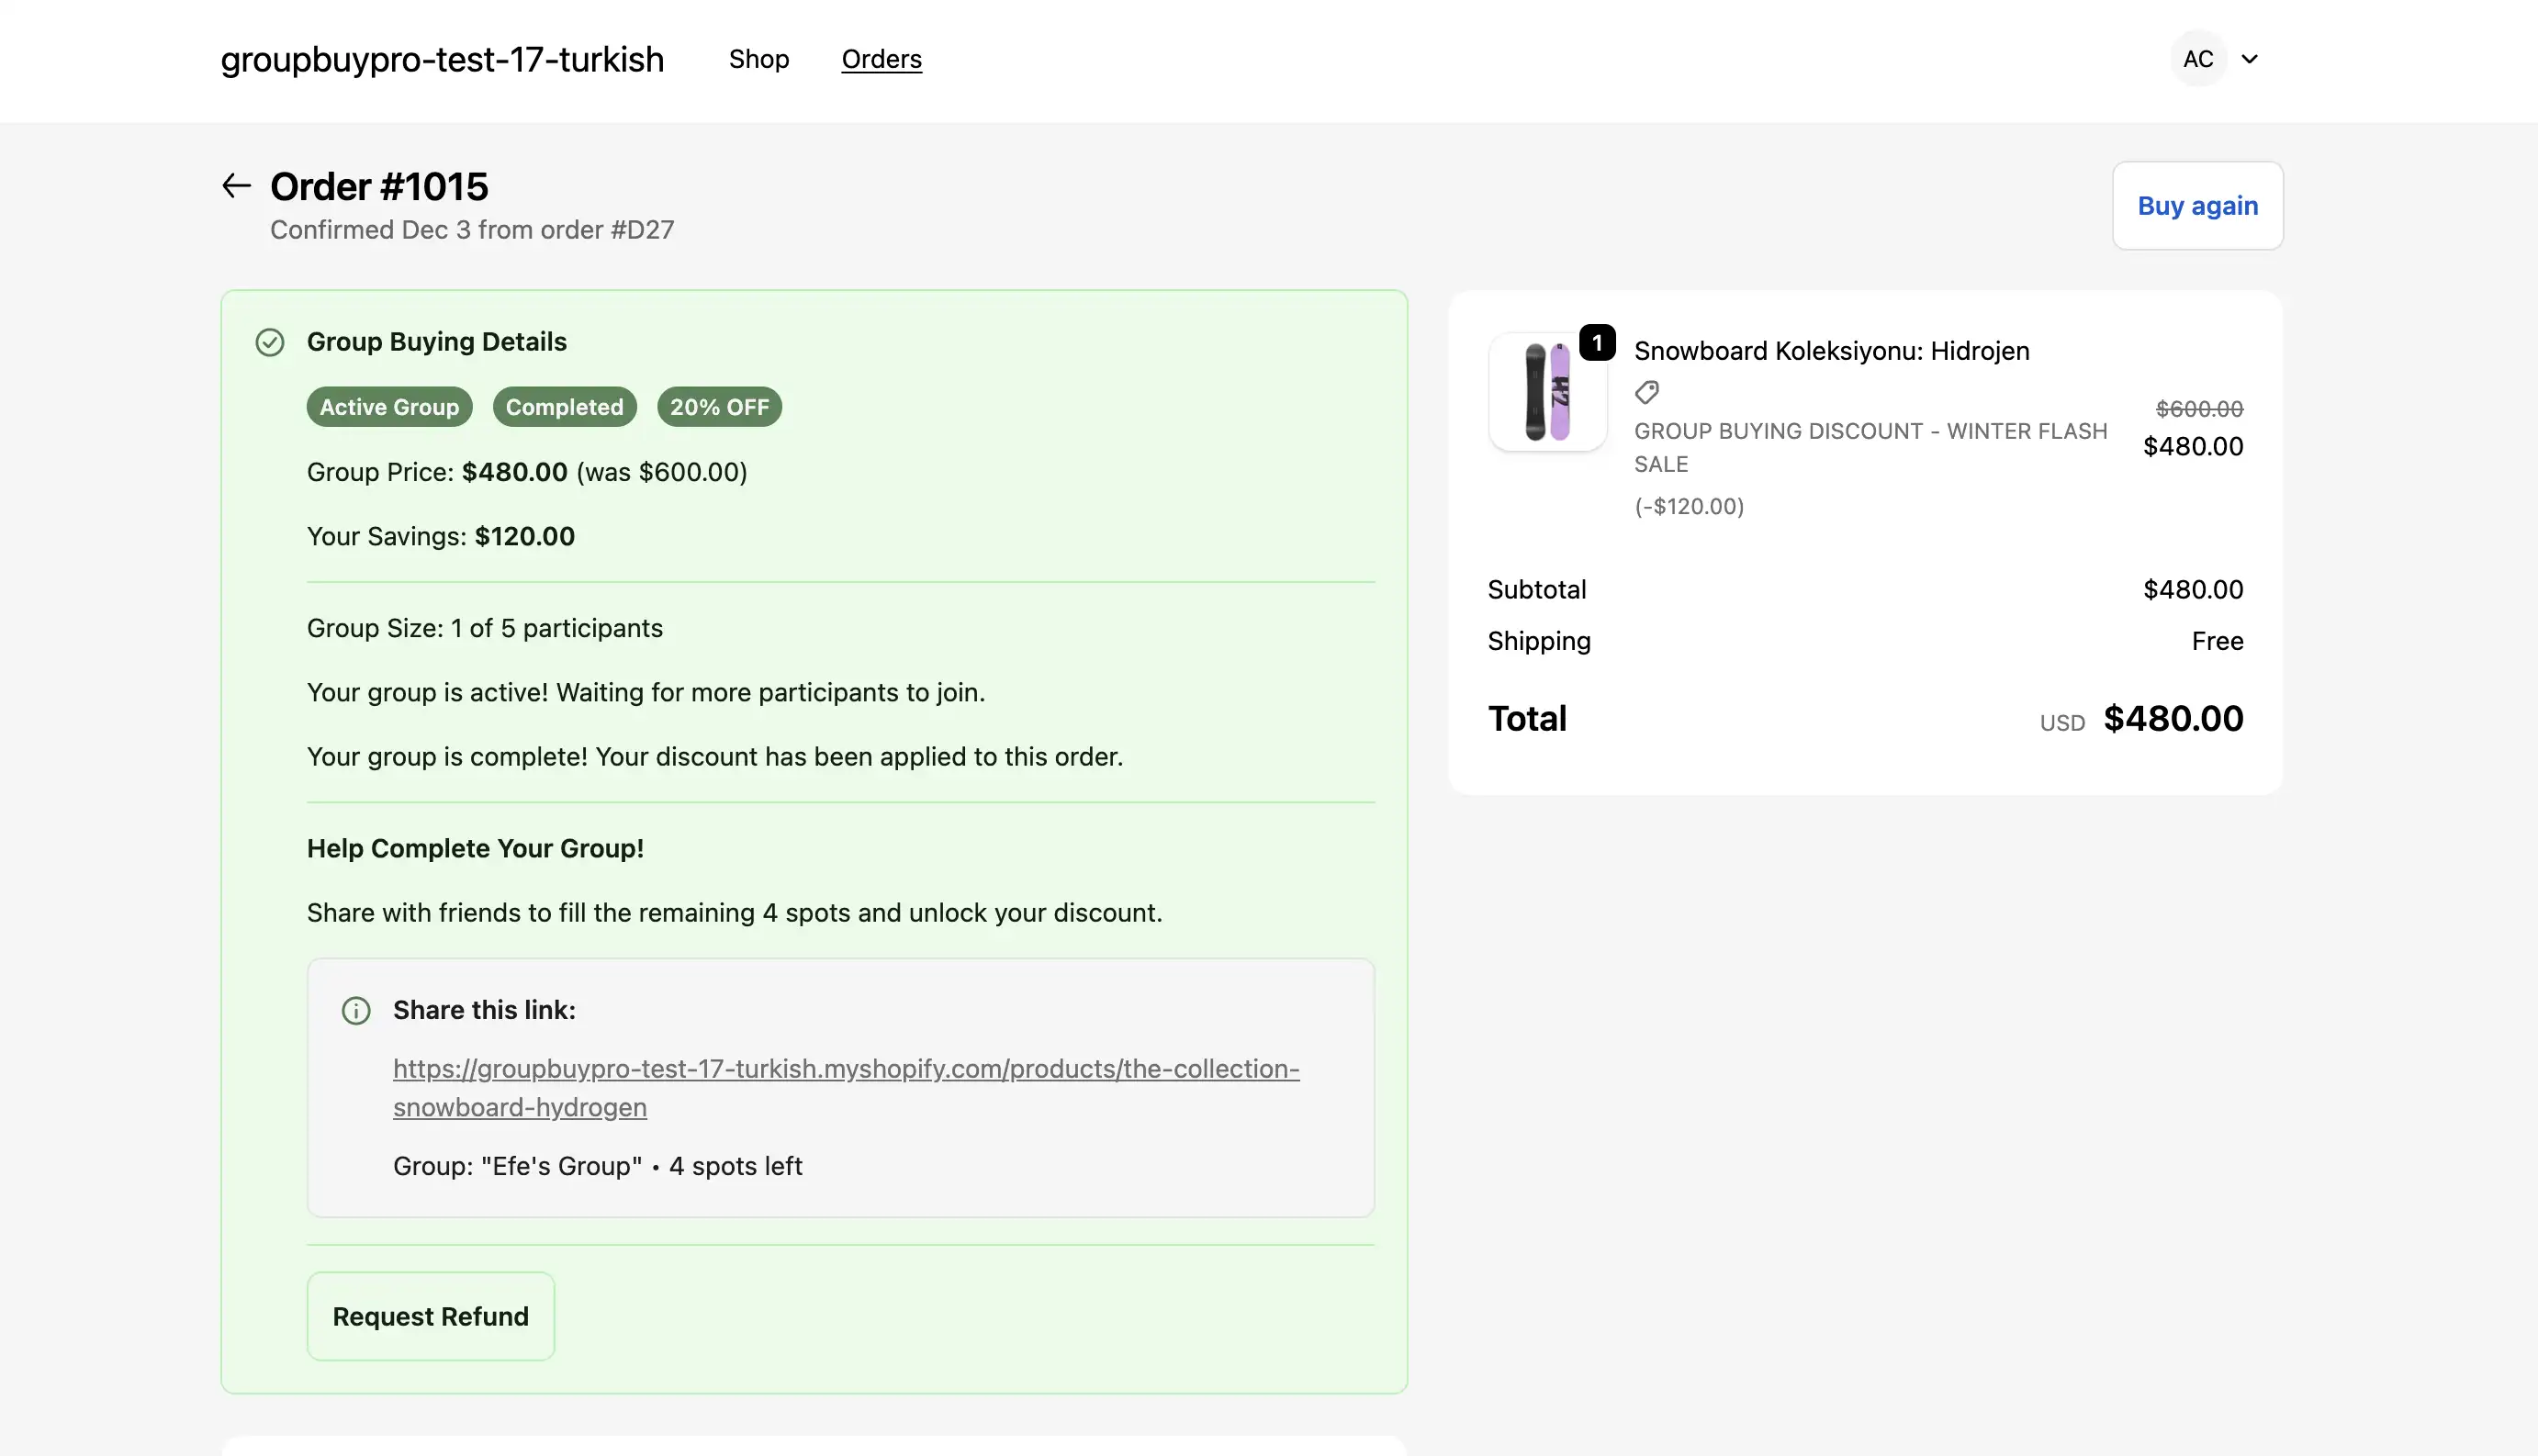Click the snowboard product thumbnail

pyautogui.click(x=1547, y=392)
